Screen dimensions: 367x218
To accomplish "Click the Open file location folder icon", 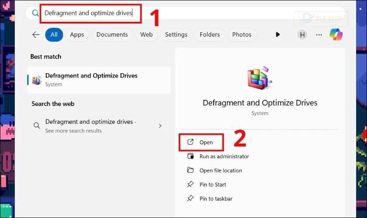I will click(x=190, y=170).
